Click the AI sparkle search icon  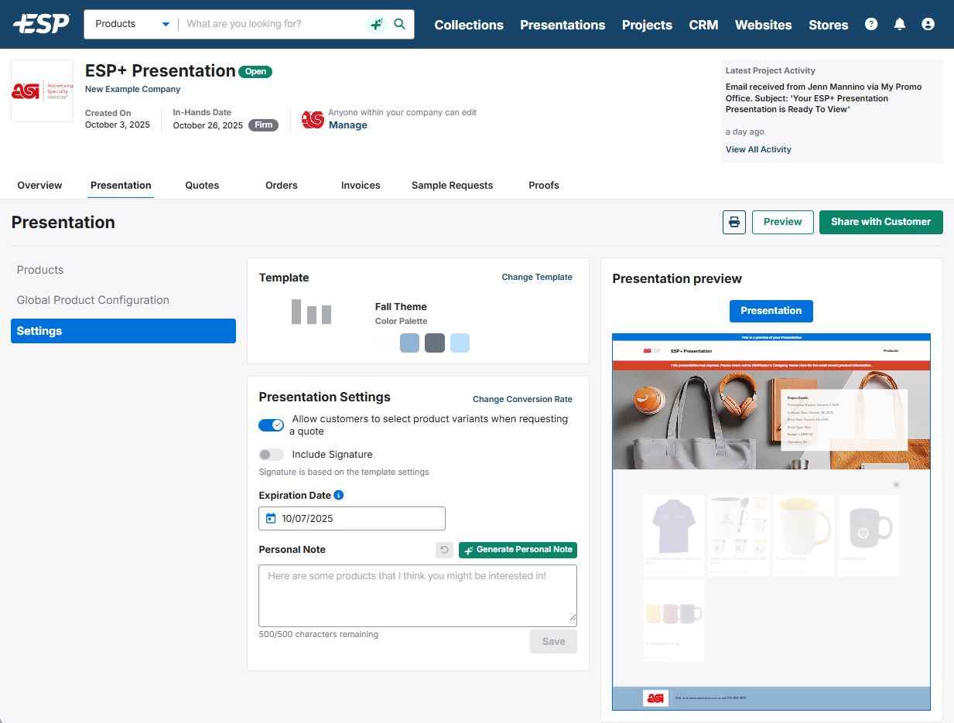[x=376, y=24]
